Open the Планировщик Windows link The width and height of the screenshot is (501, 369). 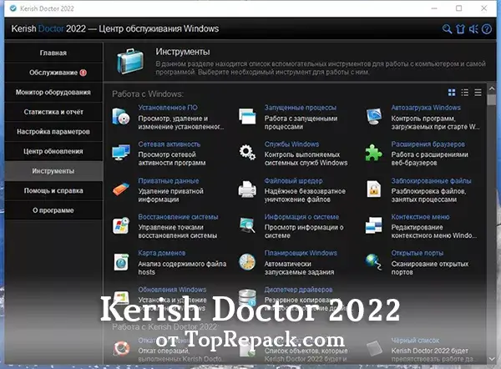tap(301, 253)
